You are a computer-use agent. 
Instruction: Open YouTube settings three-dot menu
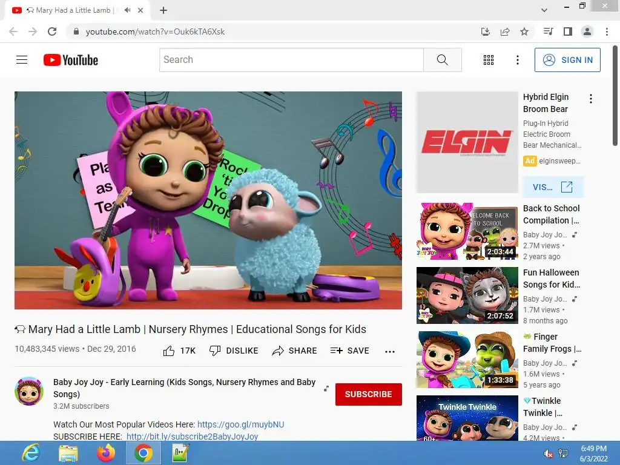pyautogui.click(x=517, y=60)
